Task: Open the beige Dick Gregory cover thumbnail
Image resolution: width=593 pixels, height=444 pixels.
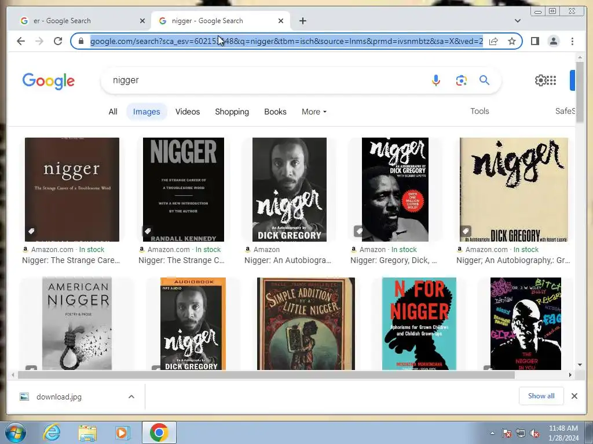Action: 514,190
